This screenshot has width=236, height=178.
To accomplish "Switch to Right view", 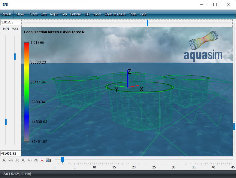I will pyautogui.click(x=54, y=14).
